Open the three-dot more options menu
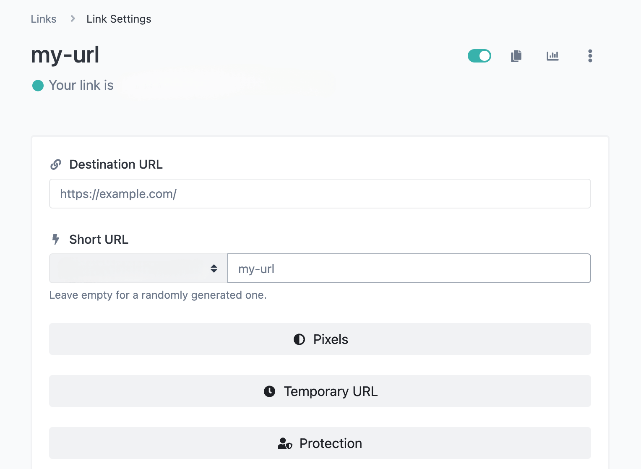The width and height of the screenshot is (641, 469). point(590,56)
